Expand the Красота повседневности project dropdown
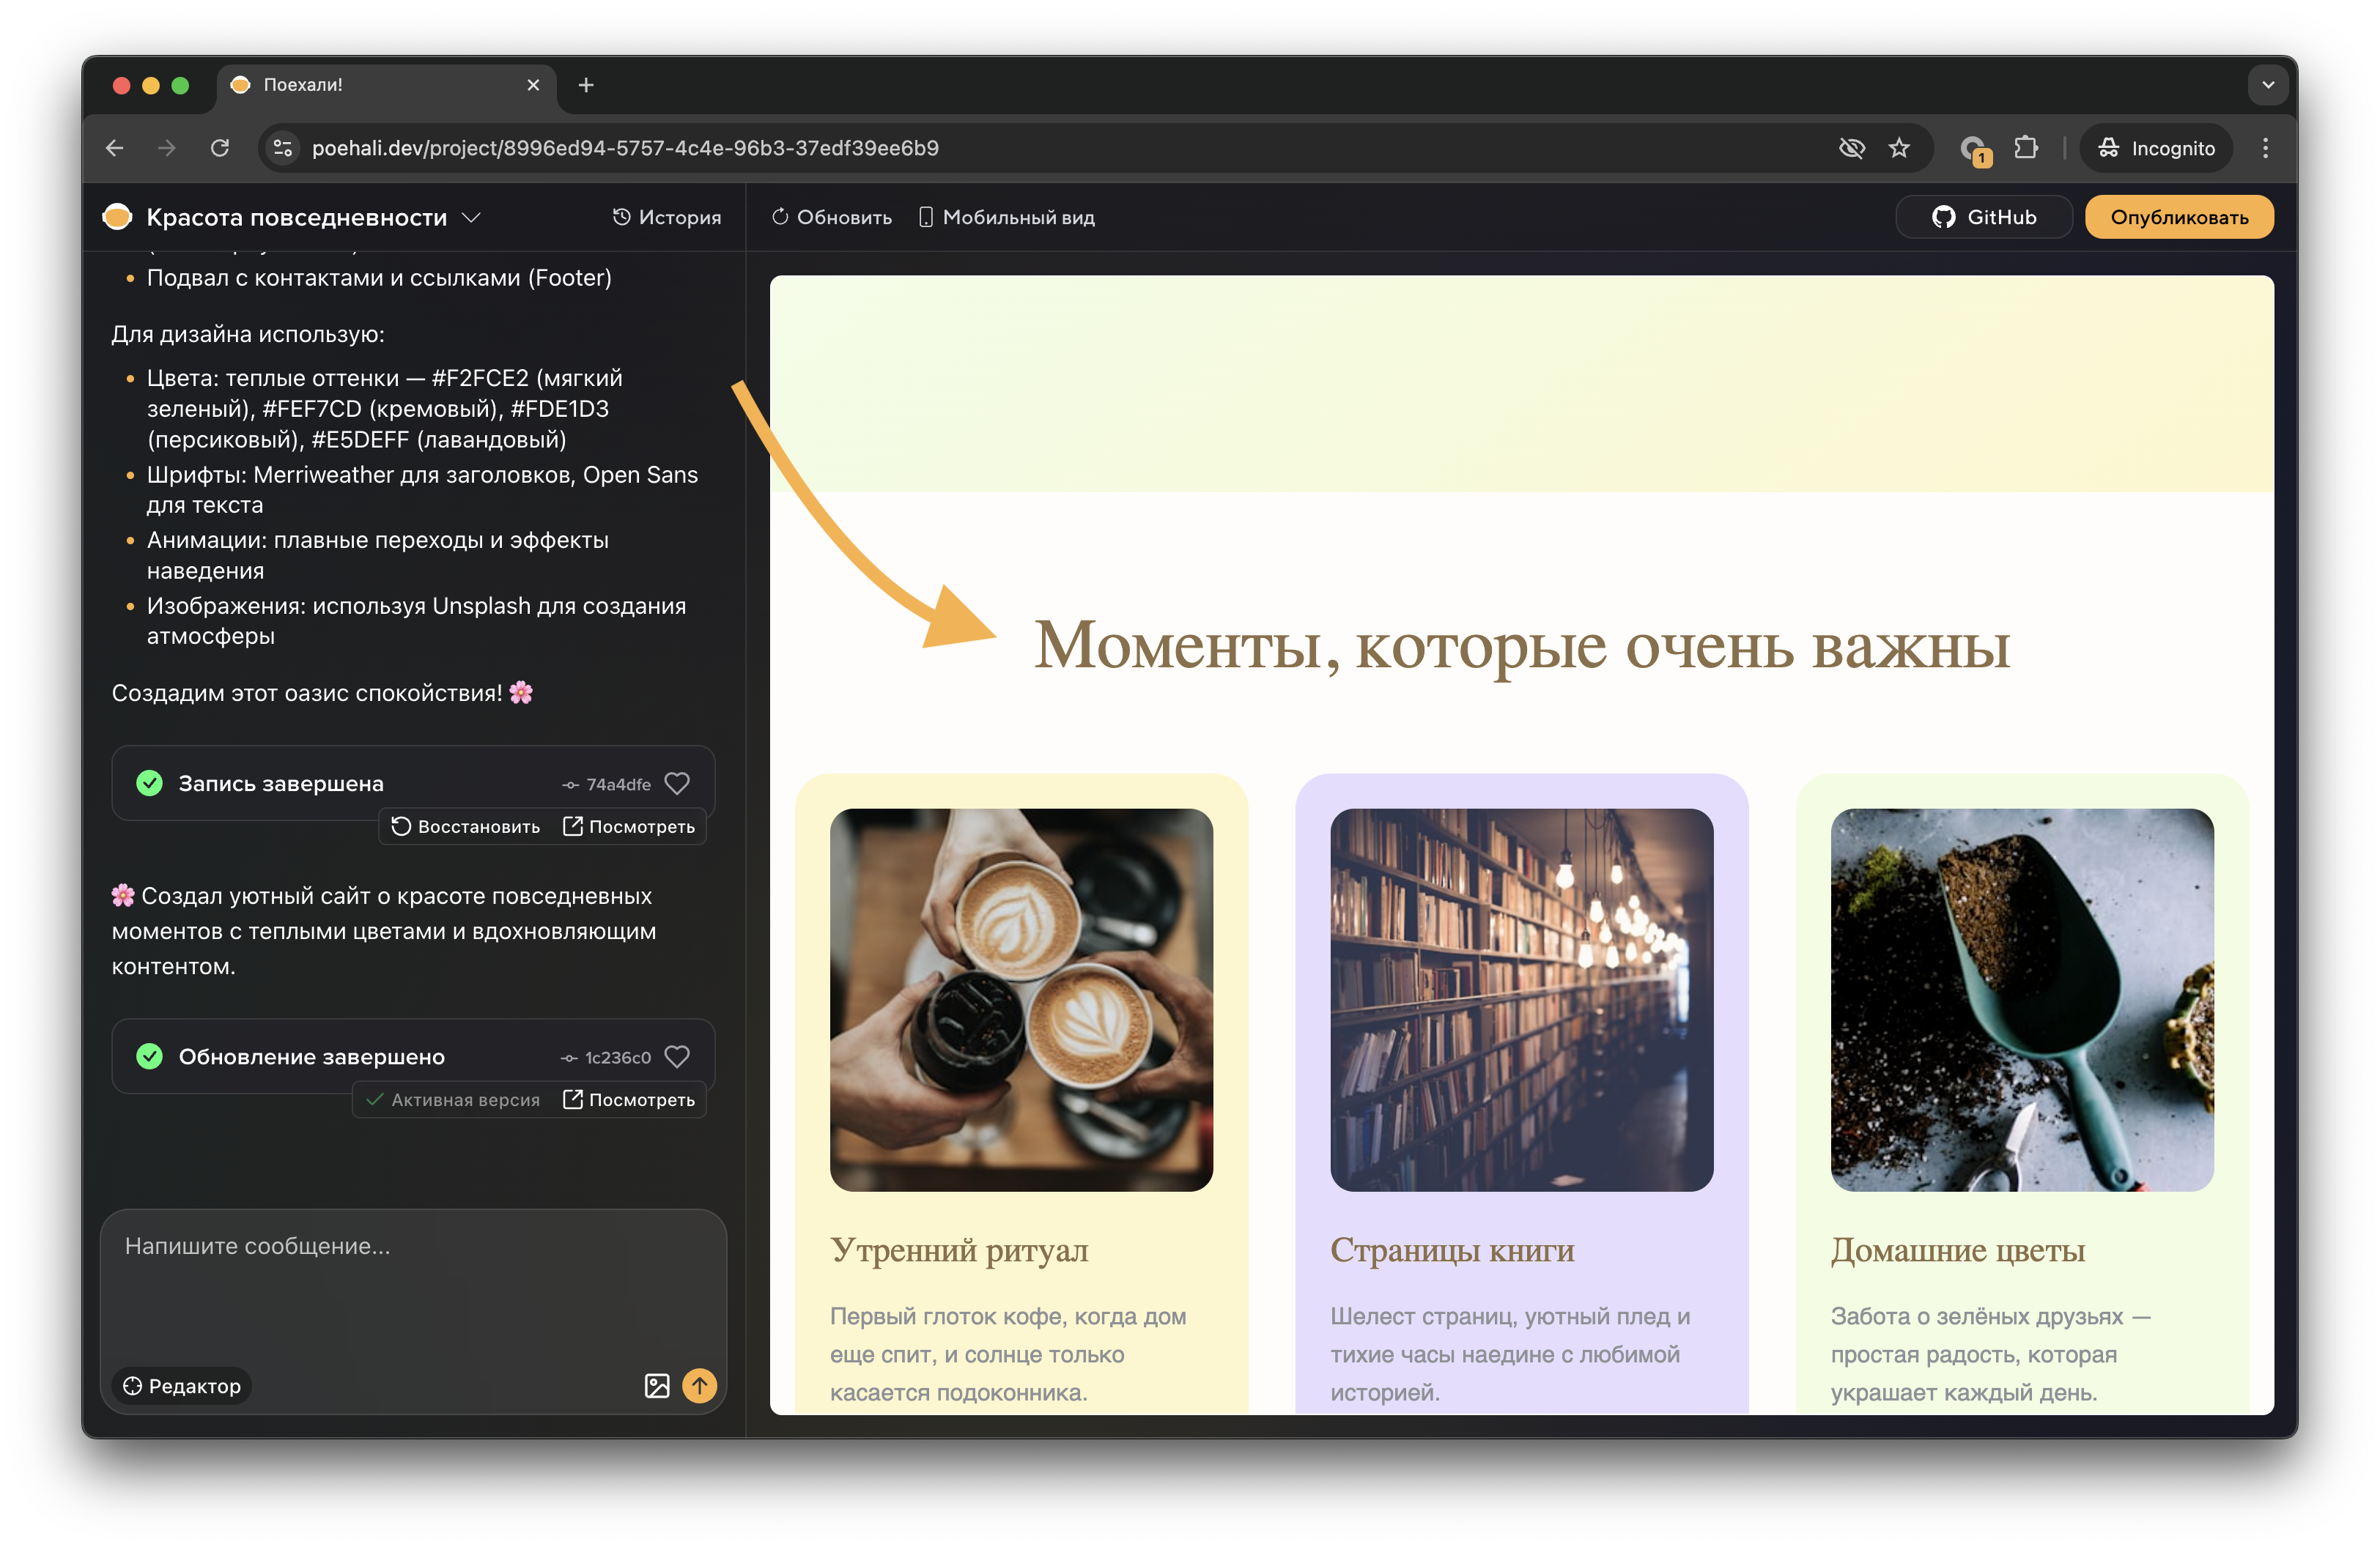The height and width of the screenshot is (1547, 2380). (x=472, y=217)
